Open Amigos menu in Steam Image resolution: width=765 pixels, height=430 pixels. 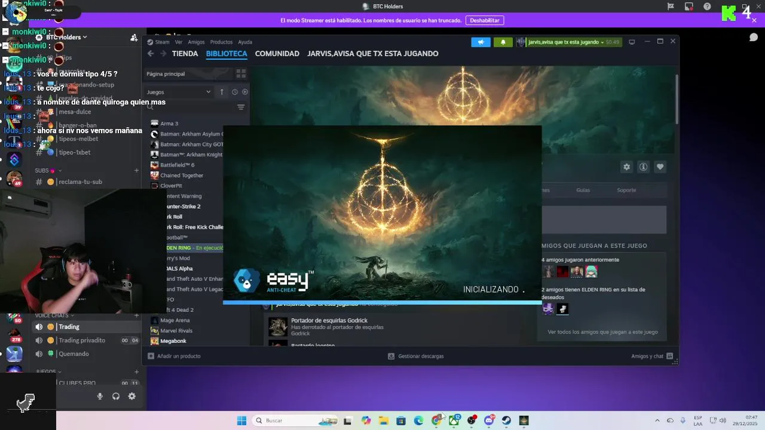pos(196,42)
